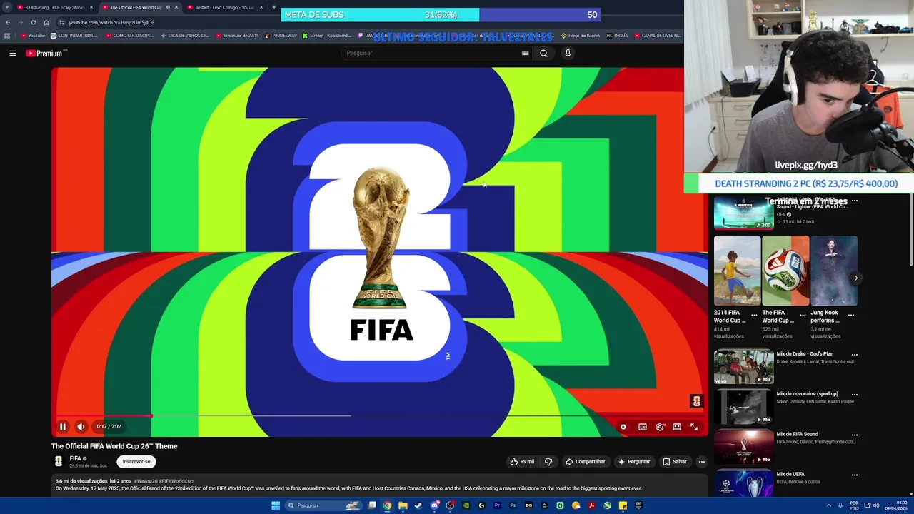
Task: Open options for 'Mix de FIFA Sound'
Action: 854,434
